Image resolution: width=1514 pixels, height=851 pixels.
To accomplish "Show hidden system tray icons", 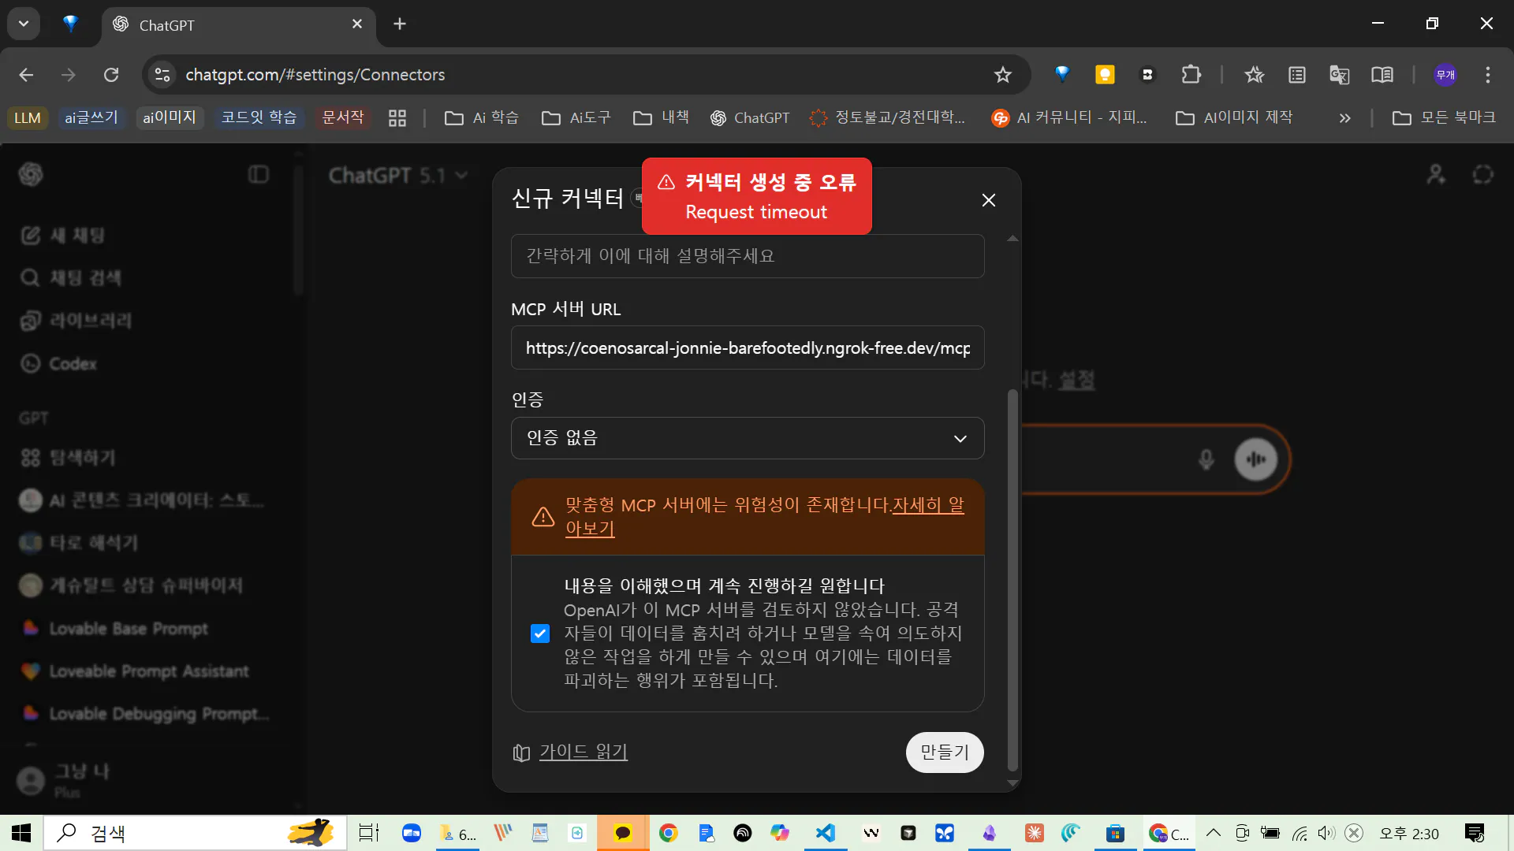I will 1213,834.
